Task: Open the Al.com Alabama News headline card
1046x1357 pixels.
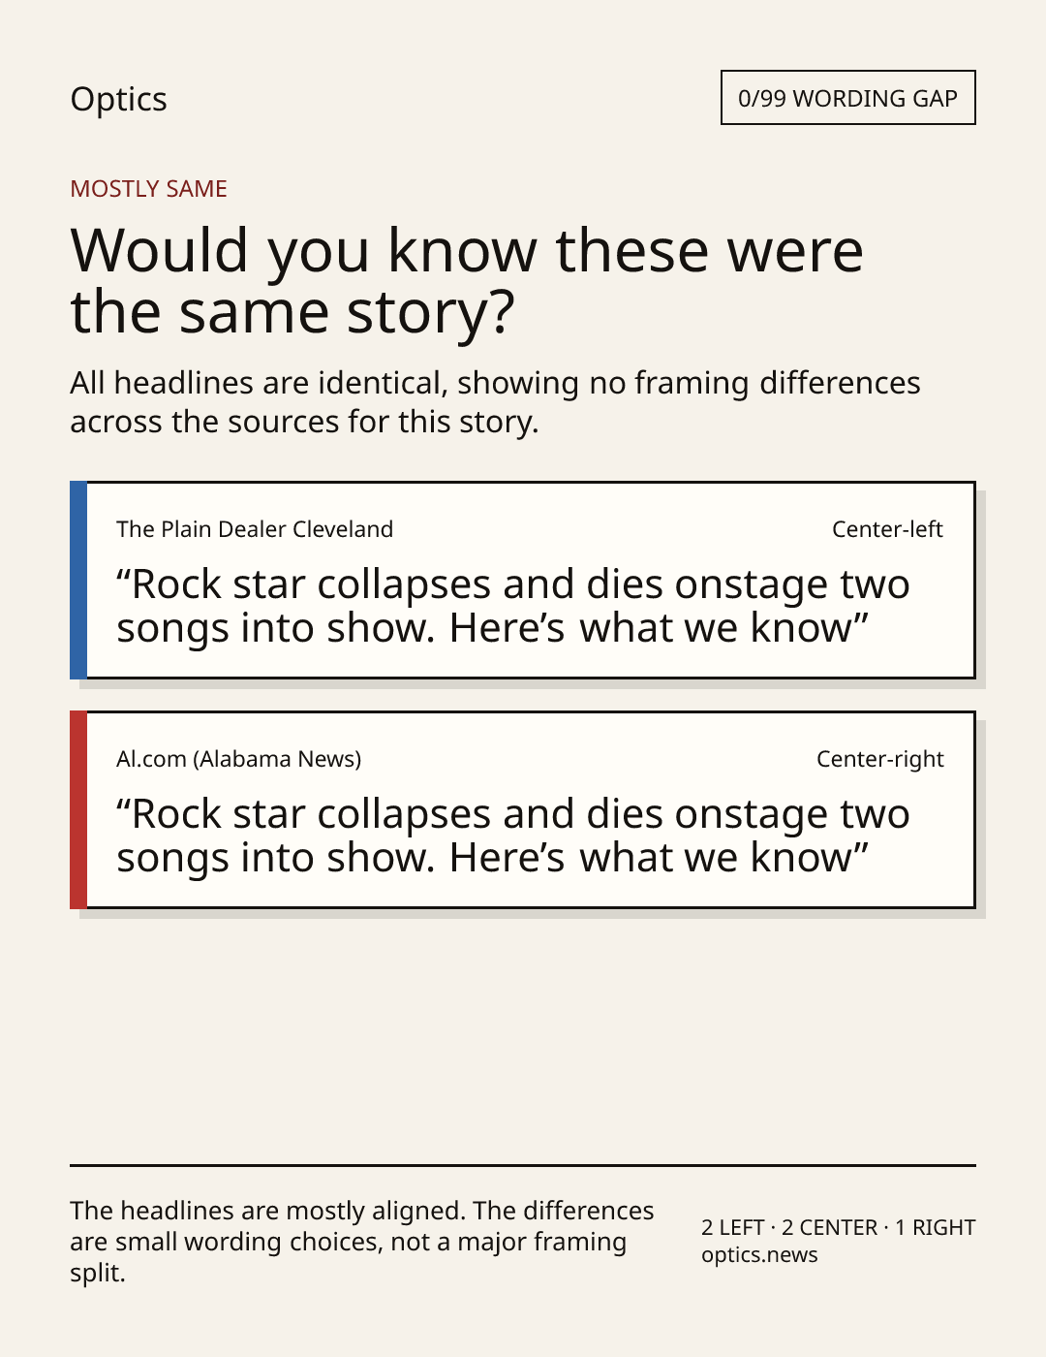Action: 522,809
